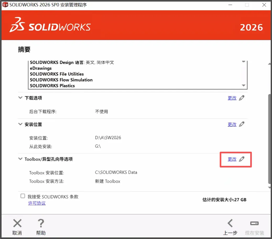Click the page scrollbar up arrow
Screen dimensions: 272x239
pyautogui.click(x=269, y=64)
